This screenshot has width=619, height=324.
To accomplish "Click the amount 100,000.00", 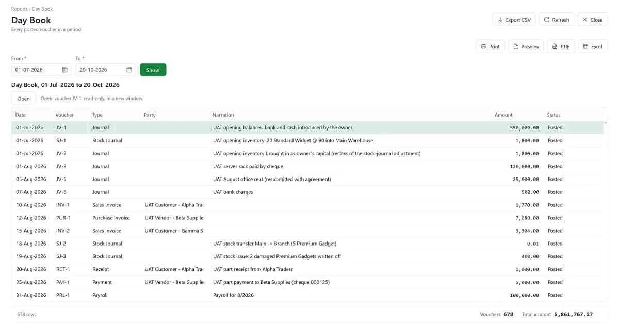I will 524,295.
